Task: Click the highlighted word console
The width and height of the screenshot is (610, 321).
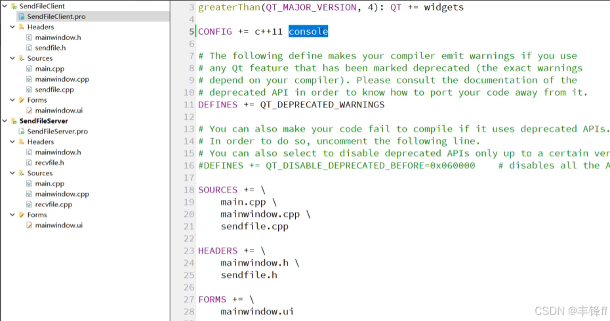Action: tap(308, 31)
